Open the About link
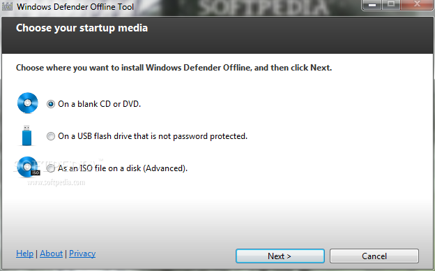This screenshot has width=435, height=271. point(52,254)
